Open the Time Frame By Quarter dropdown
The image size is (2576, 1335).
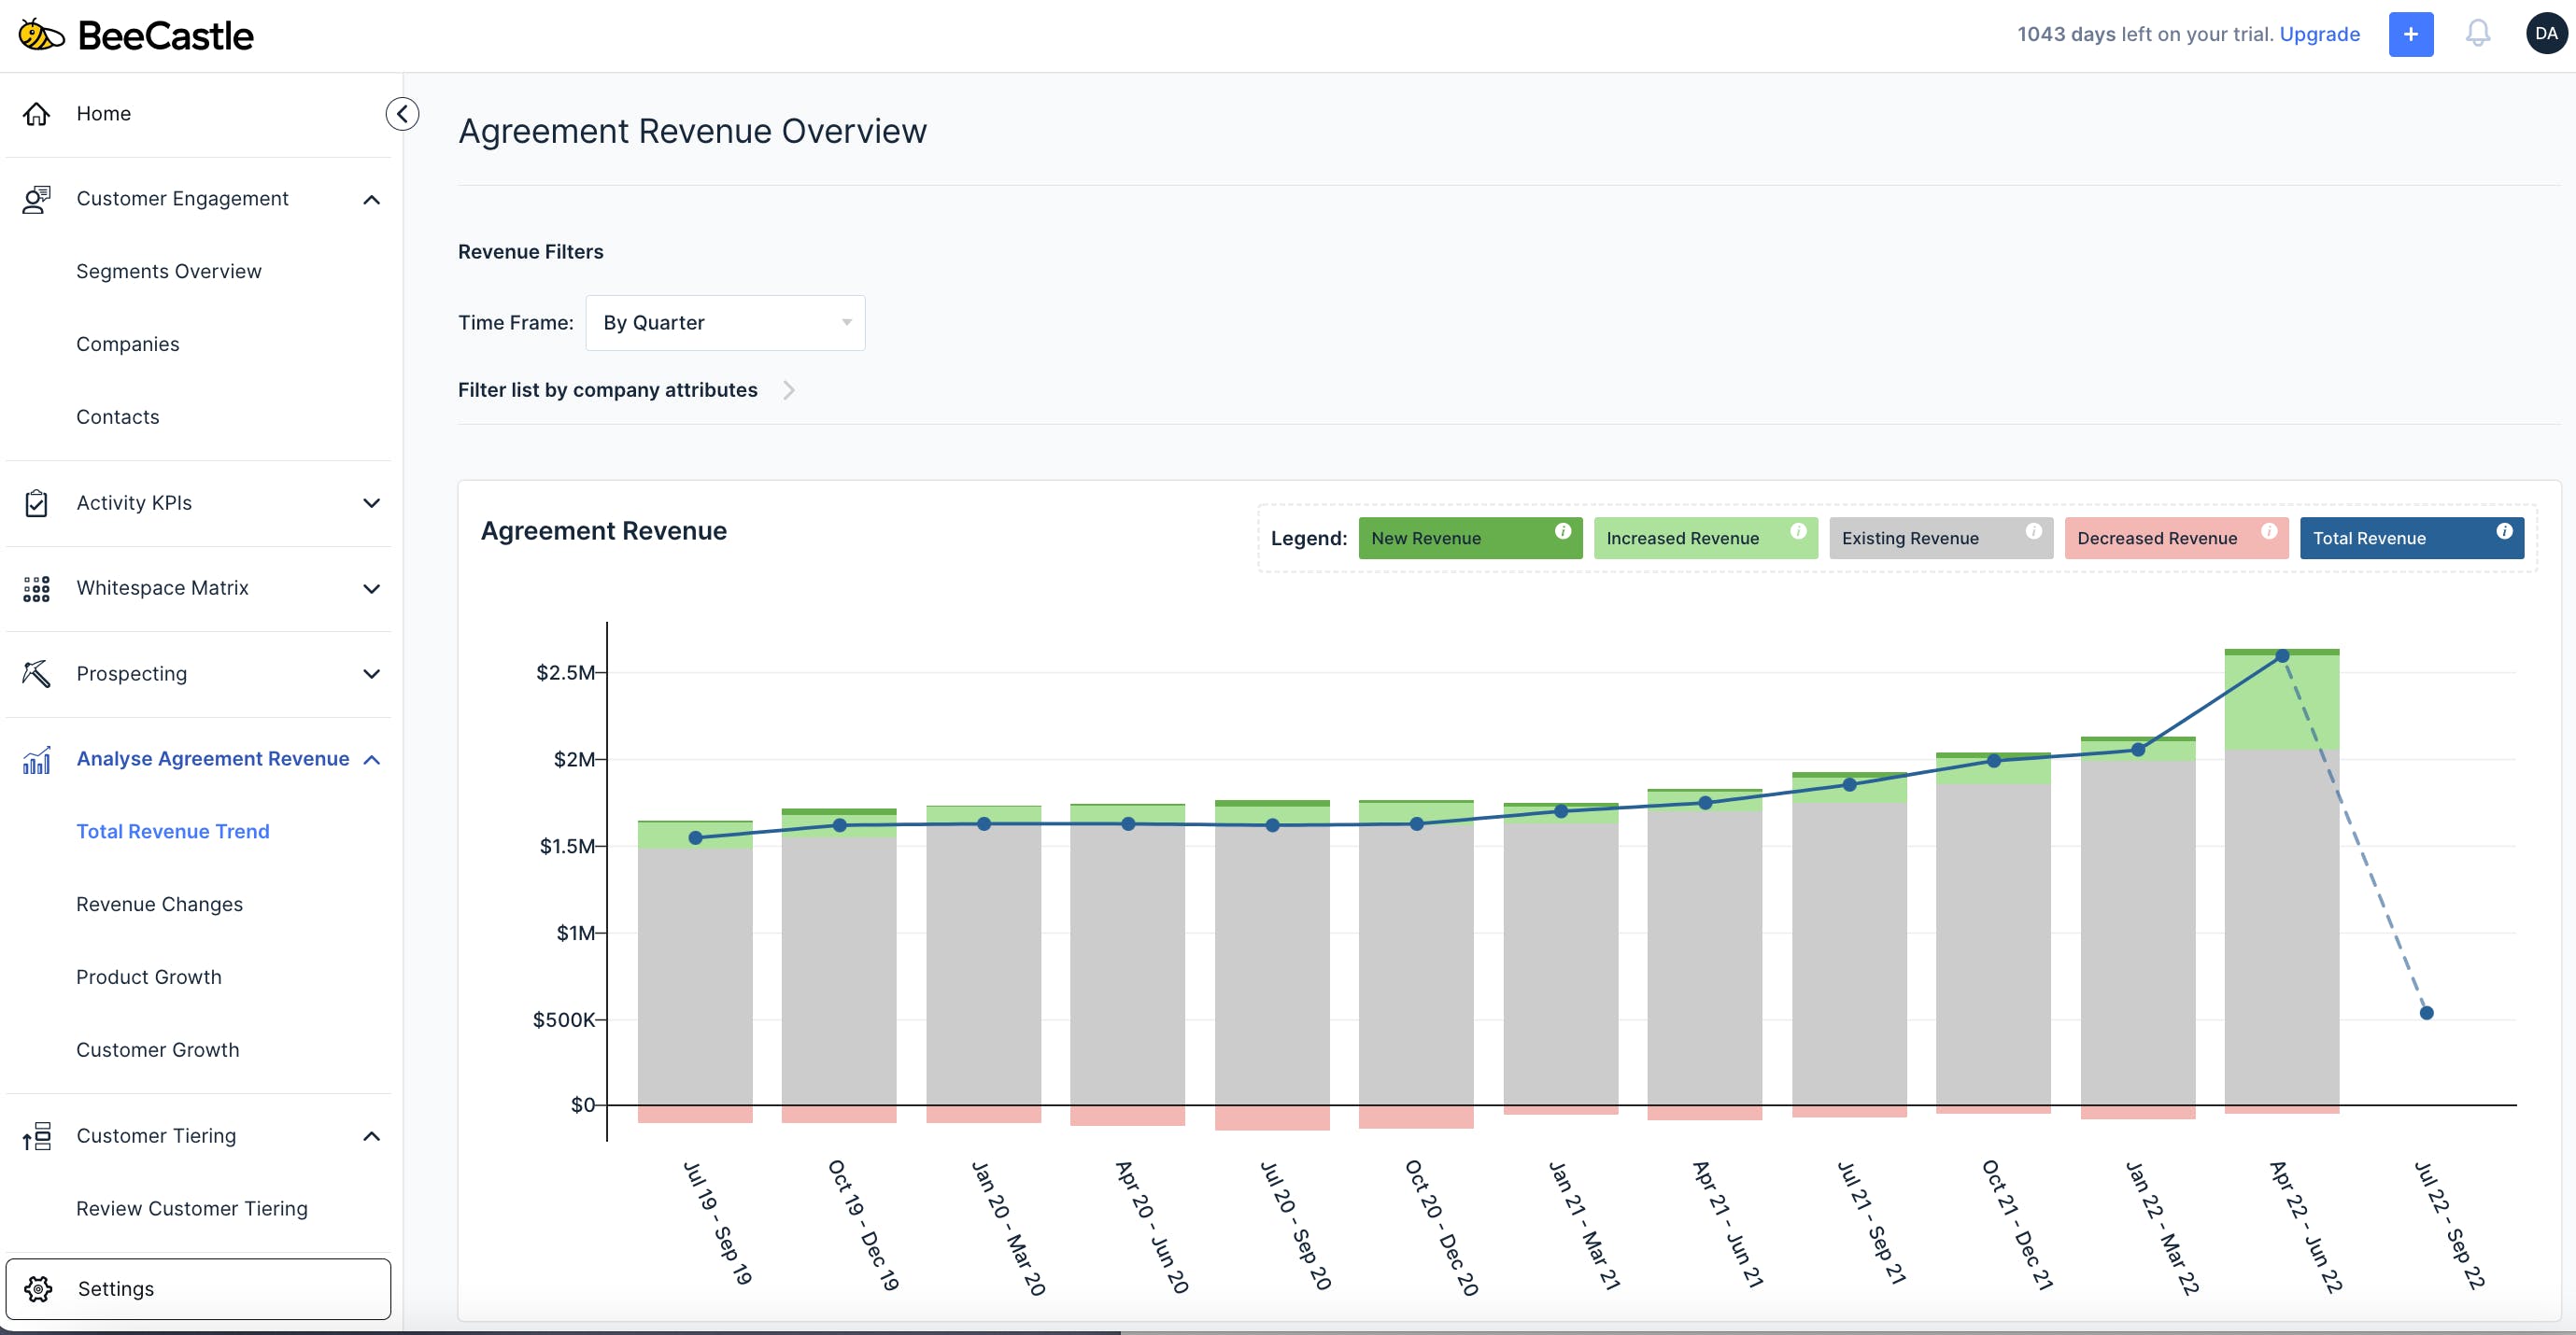click(x=725, y=323)
